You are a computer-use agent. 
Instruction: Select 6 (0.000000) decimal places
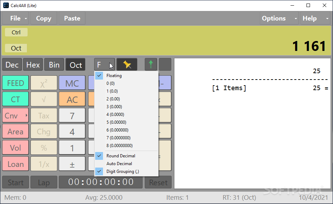pos(127,130)
